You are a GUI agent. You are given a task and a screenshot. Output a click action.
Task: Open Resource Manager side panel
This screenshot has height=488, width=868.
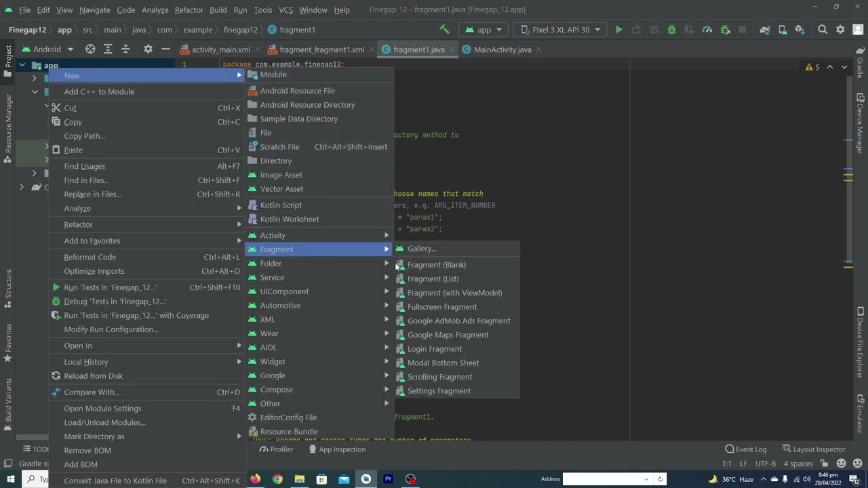[x=8, y=129]
